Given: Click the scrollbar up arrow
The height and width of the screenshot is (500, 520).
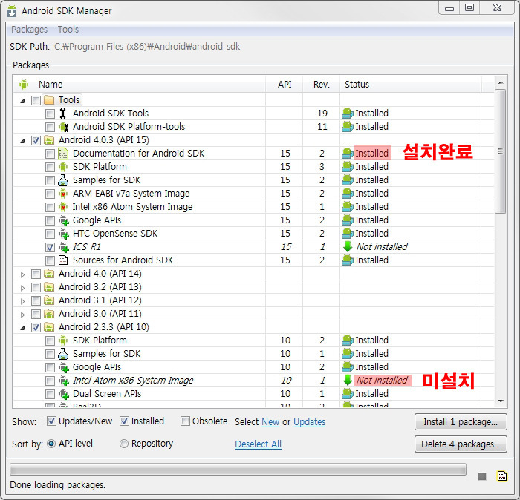Looking at the screenshot, I should (501, 82).
